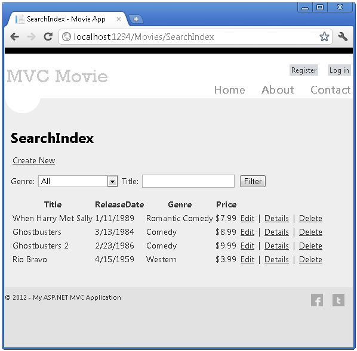
Task: Click the footer copyright text
Action: point(63,297)
